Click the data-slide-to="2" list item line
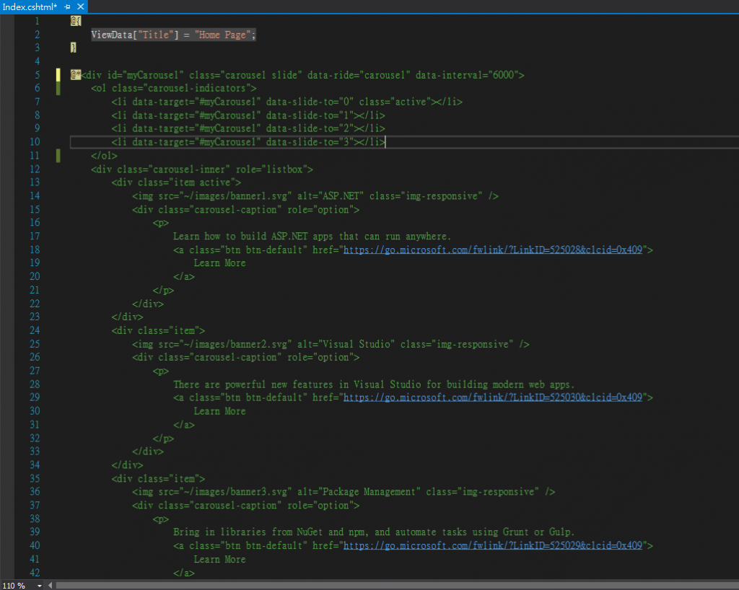The width and height of the screenshot is (739, 590). pos(248,128)
